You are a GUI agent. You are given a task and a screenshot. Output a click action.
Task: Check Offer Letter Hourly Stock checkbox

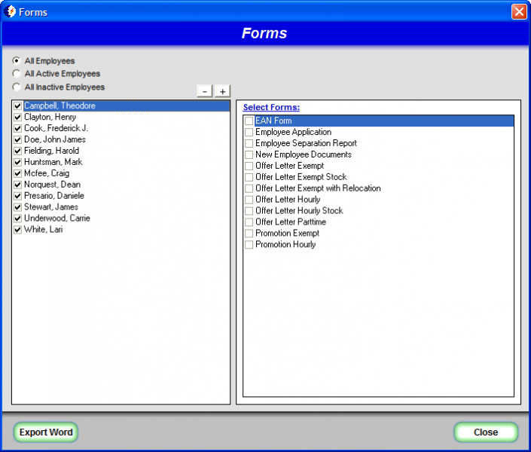pos(249,211)
